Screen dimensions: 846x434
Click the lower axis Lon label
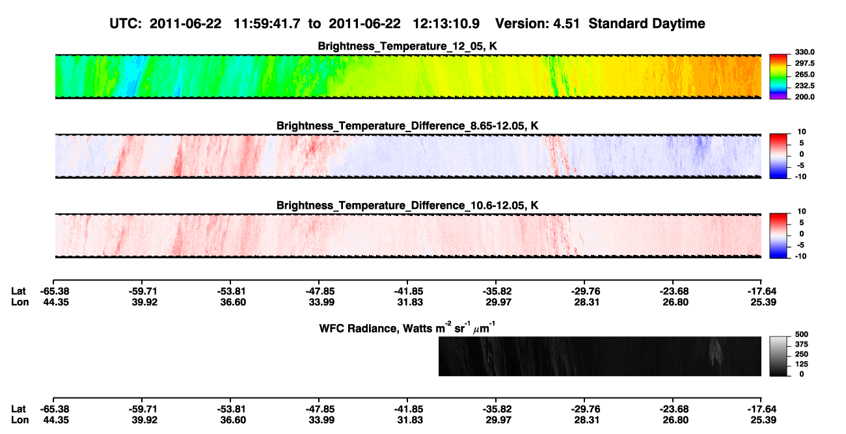pyautogui.click(x=19, y=419)
